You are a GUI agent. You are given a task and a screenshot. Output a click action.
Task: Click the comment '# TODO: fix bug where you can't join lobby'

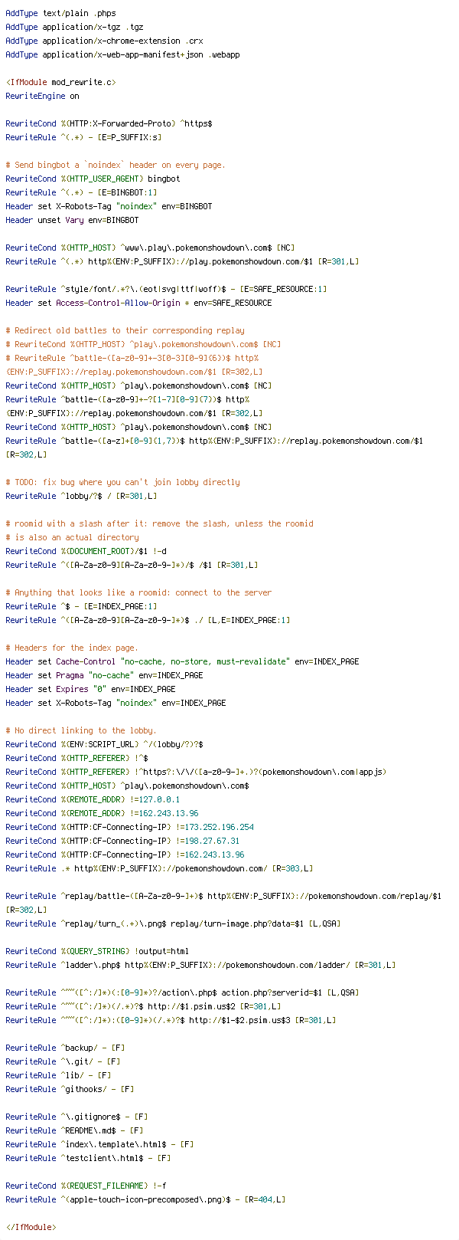(x=122, y=482)
